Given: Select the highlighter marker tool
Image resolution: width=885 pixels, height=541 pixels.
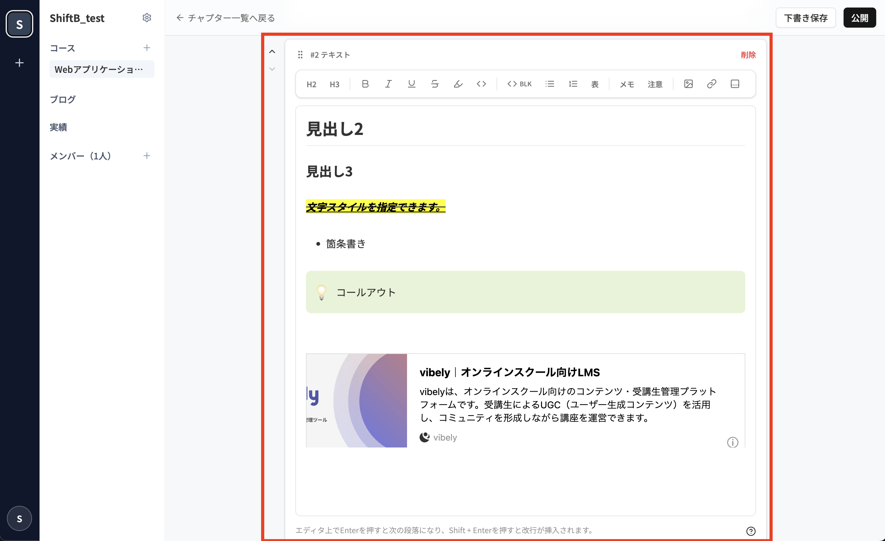Looking at the screenshot, I should [x=458, y=84].
